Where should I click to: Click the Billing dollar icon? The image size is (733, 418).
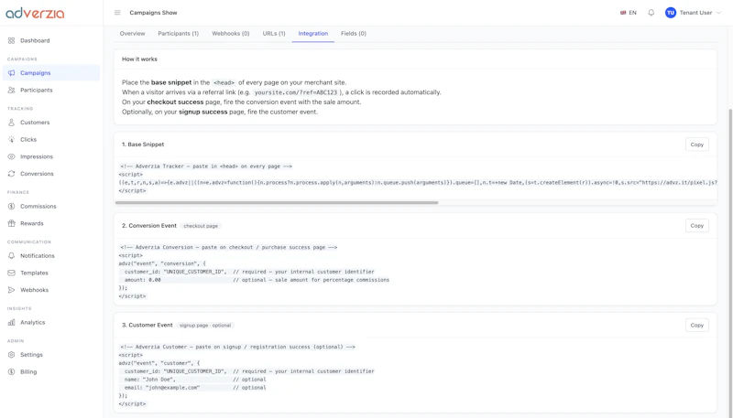(x=11, y=372)
